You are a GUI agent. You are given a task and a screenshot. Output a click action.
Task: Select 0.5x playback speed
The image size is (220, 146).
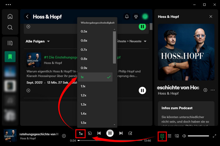[95, 31]
